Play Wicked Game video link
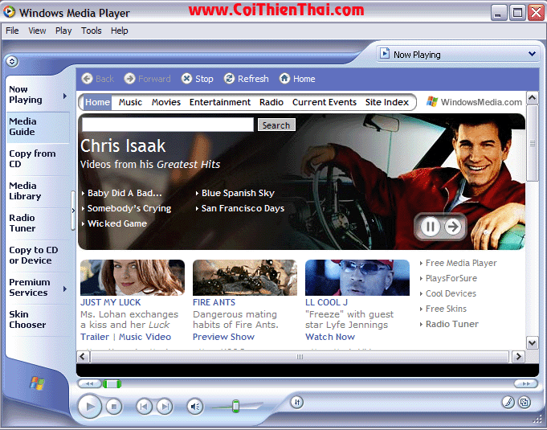This screenshot has height=430, width=547. 116,223
